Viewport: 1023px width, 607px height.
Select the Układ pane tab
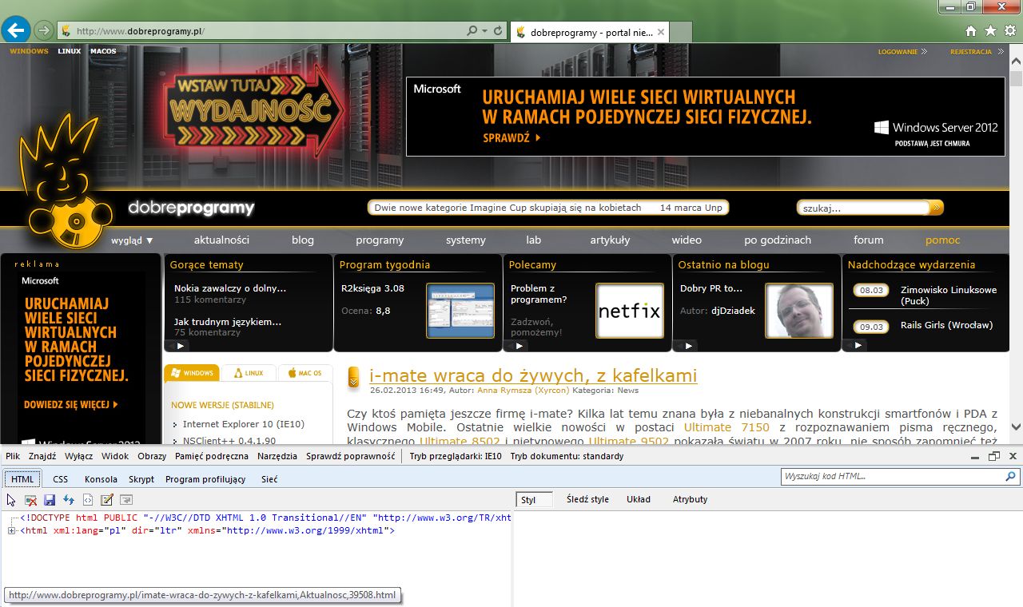(x=638, y=499)
